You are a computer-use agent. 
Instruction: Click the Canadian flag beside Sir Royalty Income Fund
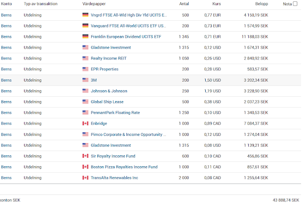click(85, 156)
